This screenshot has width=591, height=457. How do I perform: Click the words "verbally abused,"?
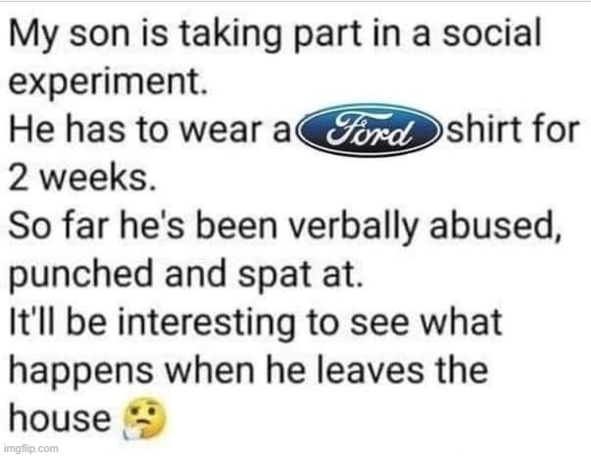click(424, 228)
